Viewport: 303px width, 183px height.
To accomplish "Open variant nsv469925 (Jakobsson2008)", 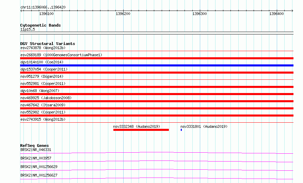I will click(46, 98).
